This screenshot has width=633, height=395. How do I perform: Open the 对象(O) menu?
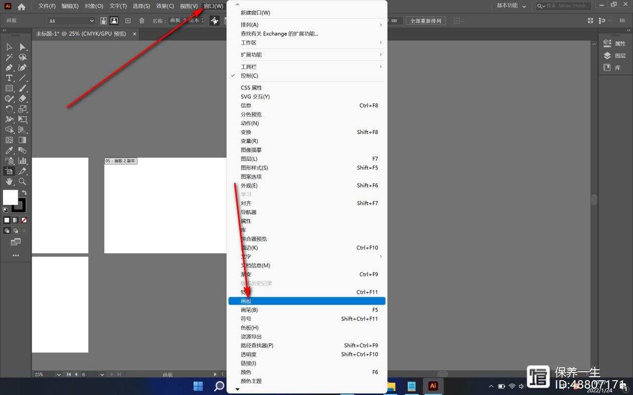click(94, 6)
